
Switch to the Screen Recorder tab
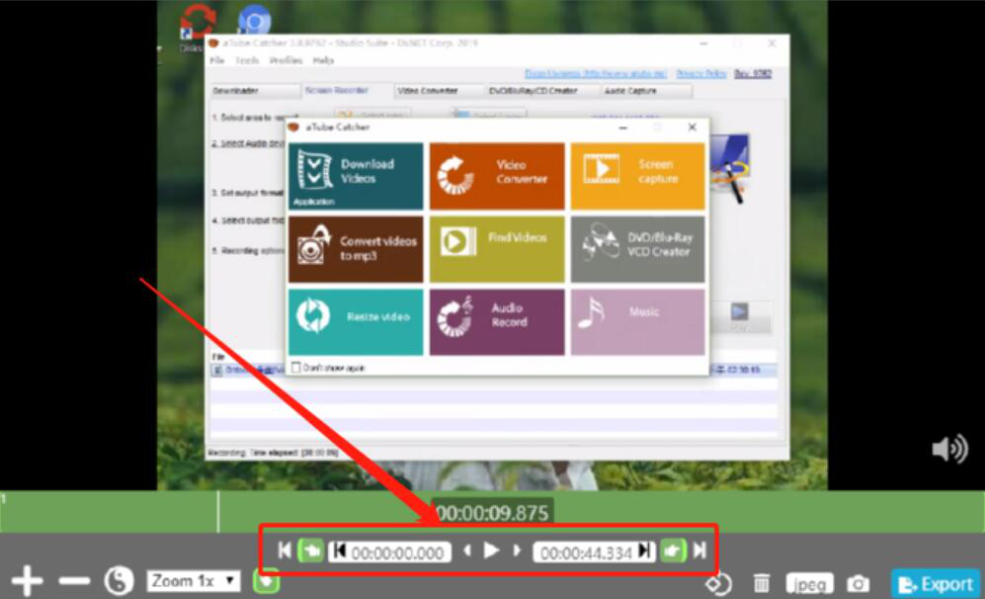(348, 91)
